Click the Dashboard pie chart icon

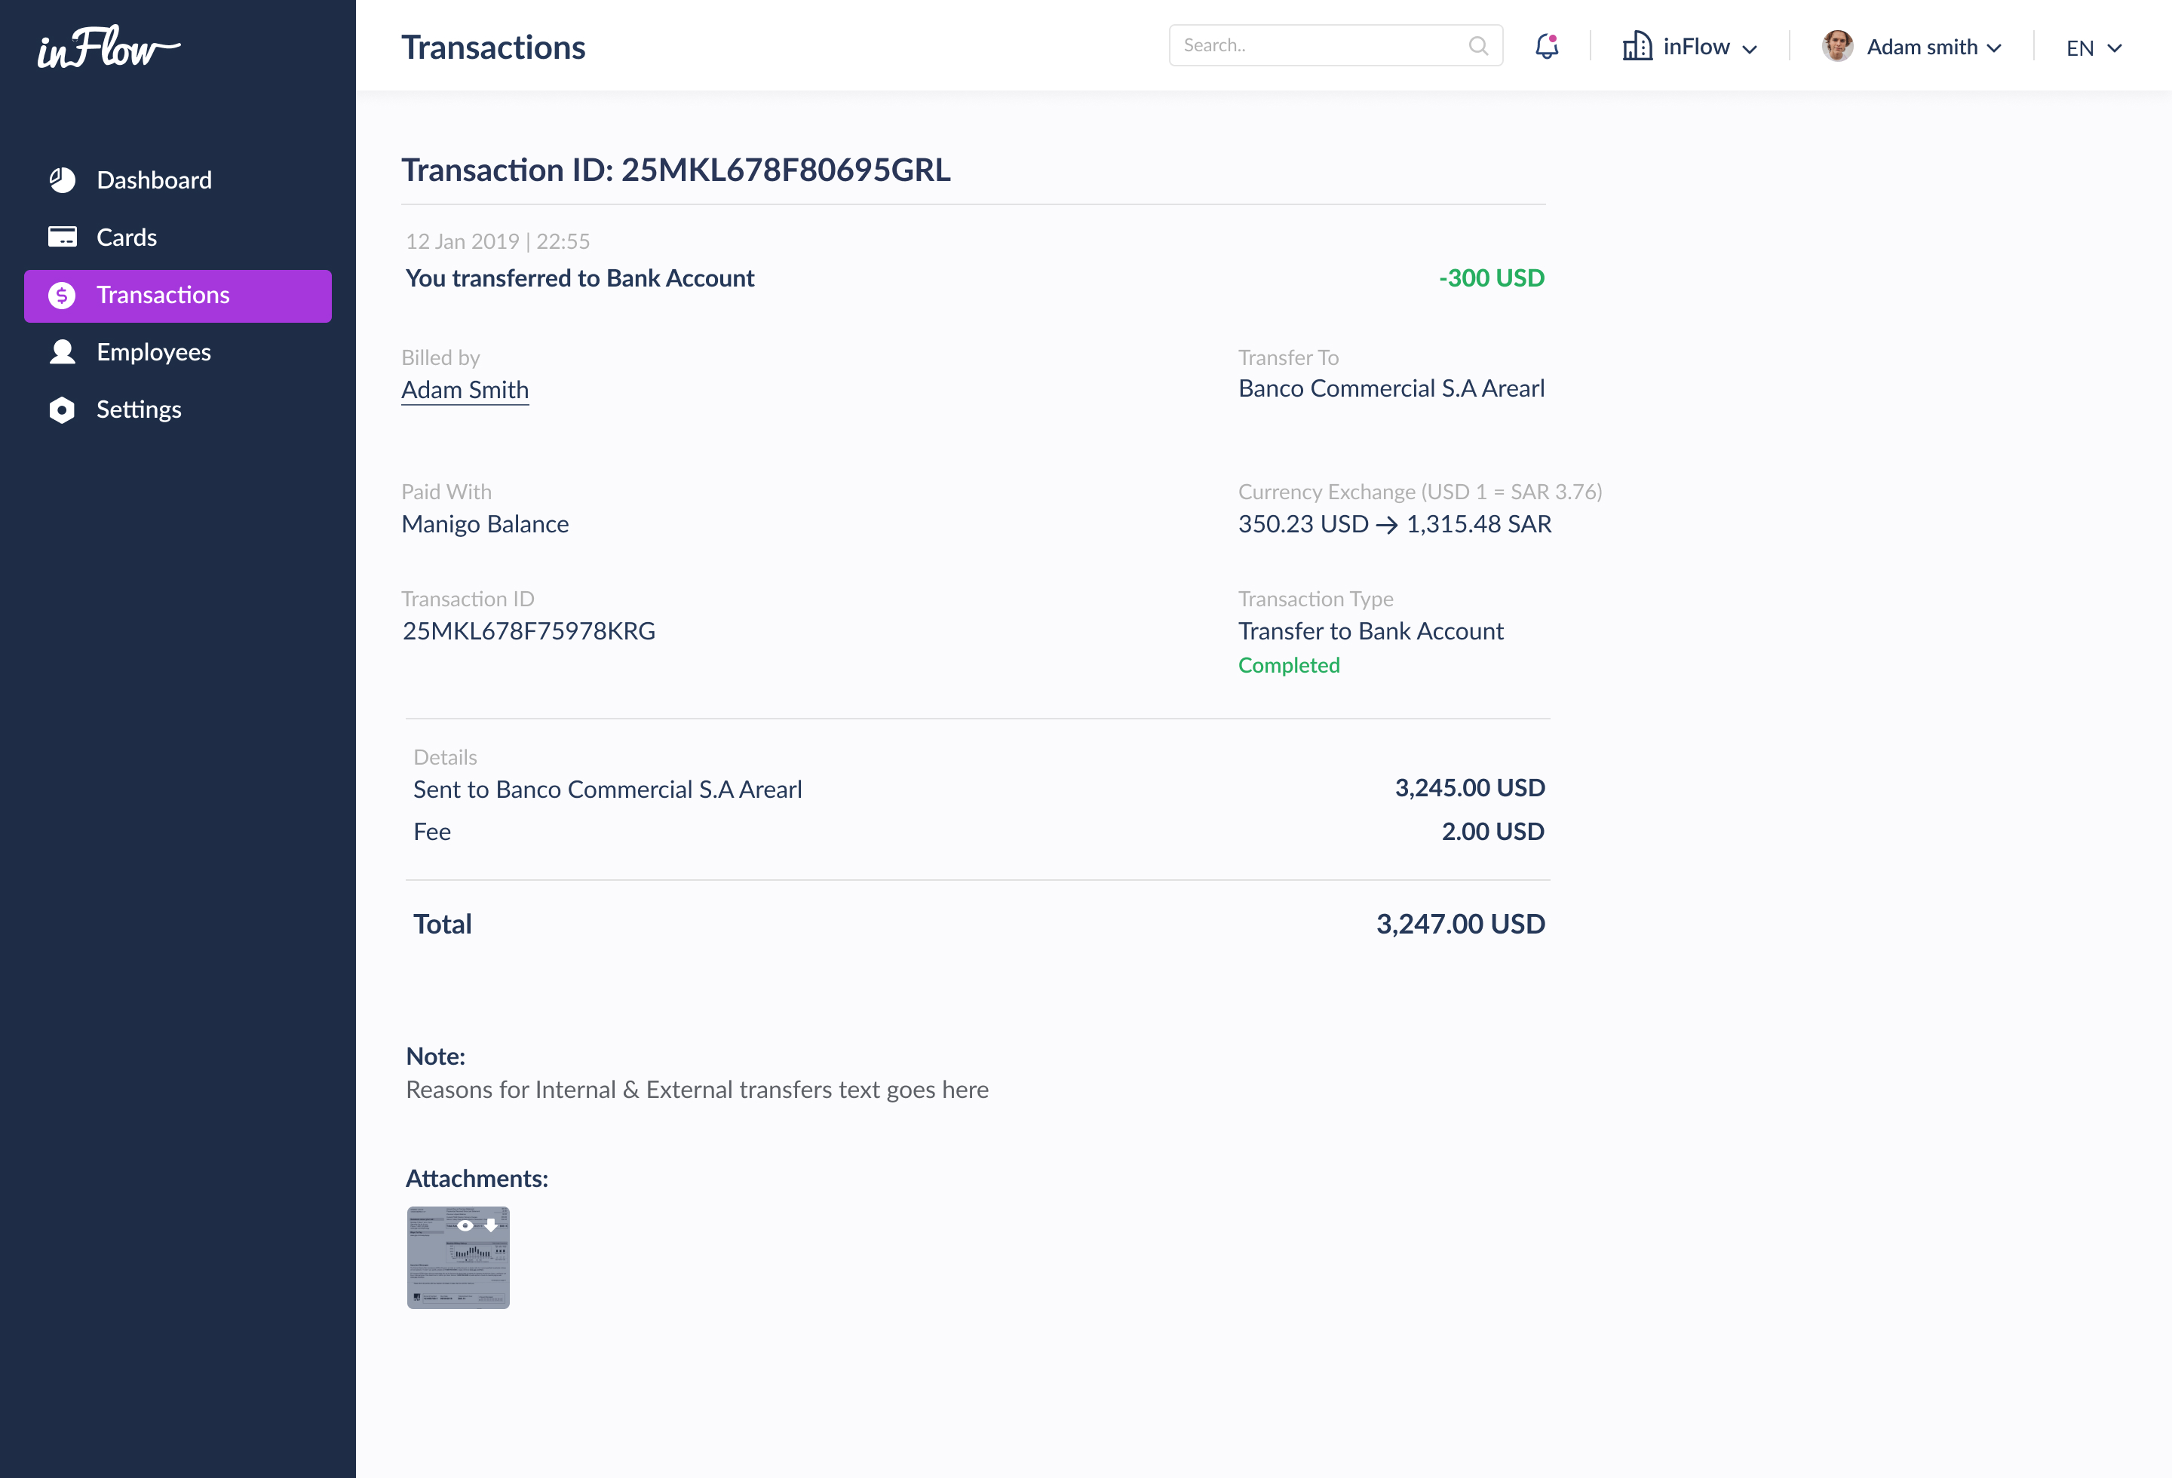click(x=62, y=180)
